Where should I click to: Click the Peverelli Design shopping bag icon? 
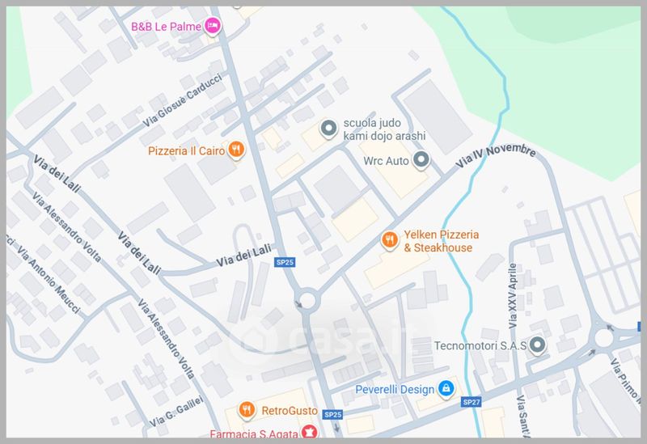pos(446,389)
